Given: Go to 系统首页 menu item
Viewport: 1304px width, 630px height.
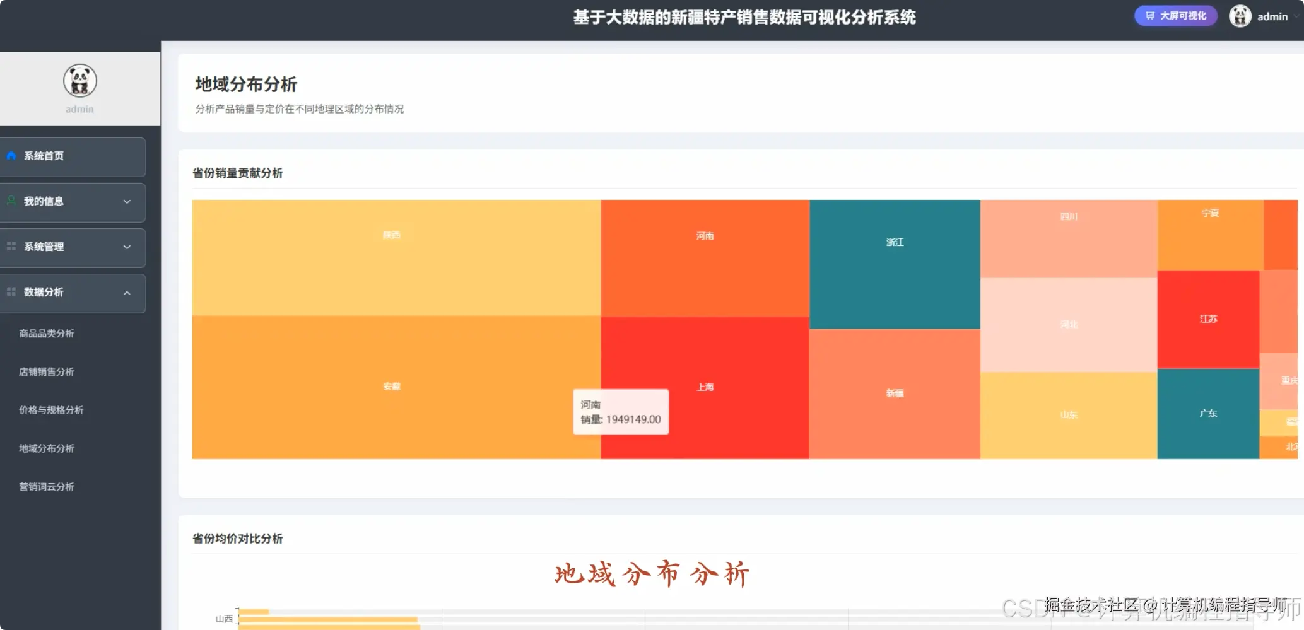Looking at the screenshot, I should click(73, 156).
